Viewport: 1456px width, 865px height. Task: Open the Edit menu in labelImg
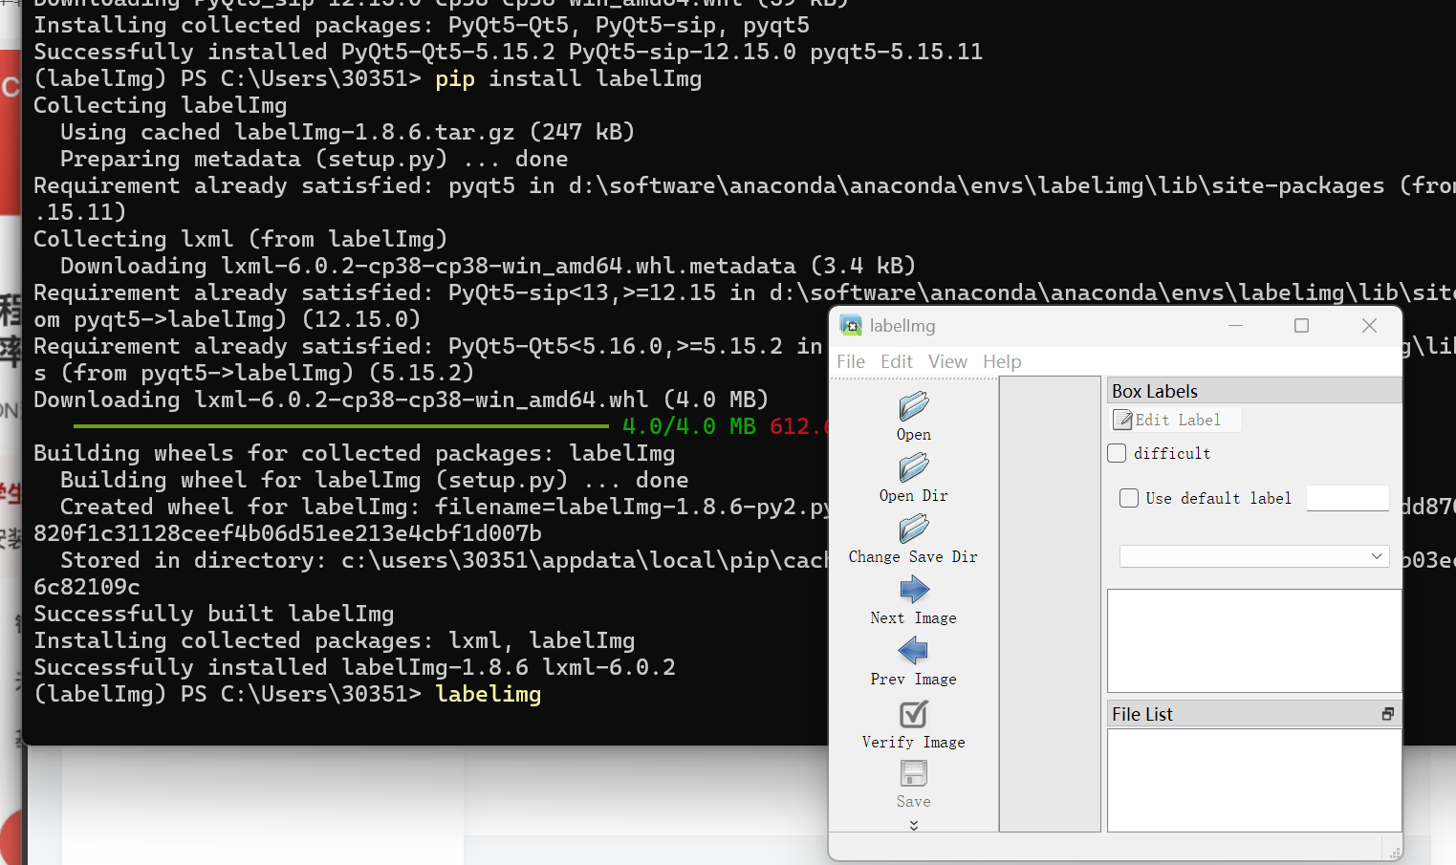coord(897,361)
